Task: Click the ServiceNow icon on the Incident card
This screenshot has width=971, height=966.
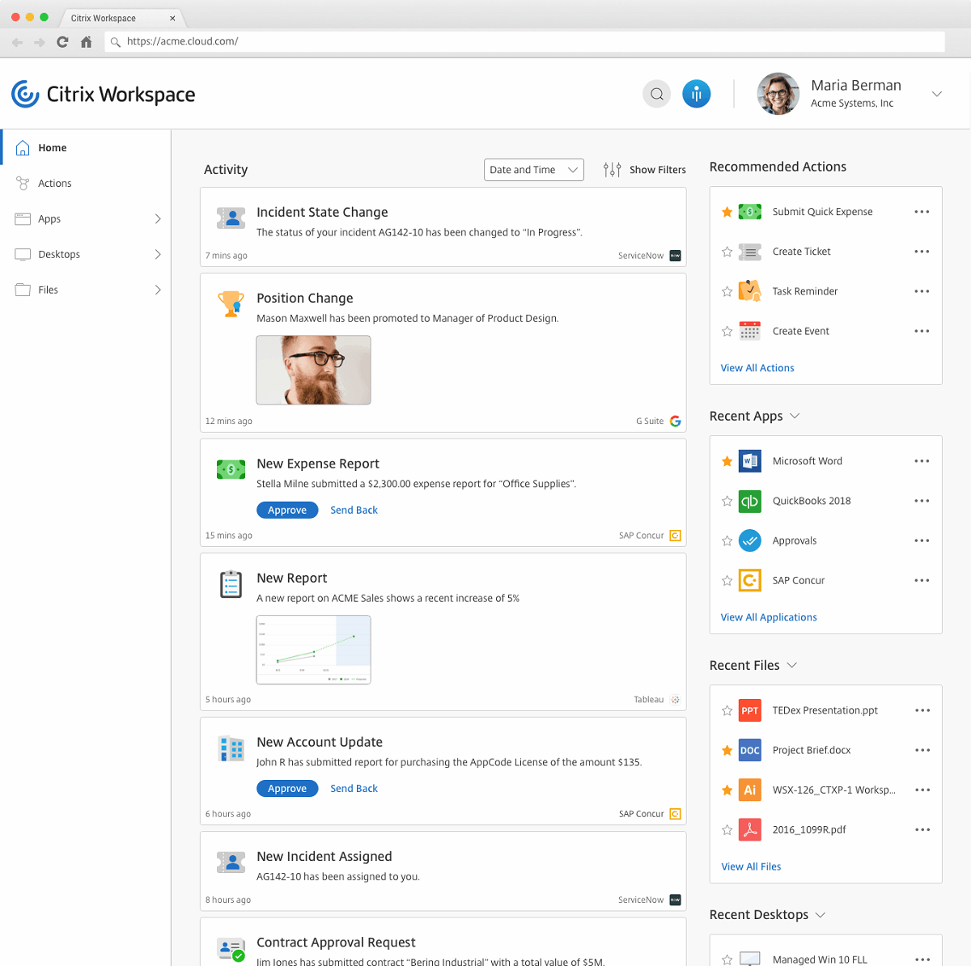Action: (674, 255)
